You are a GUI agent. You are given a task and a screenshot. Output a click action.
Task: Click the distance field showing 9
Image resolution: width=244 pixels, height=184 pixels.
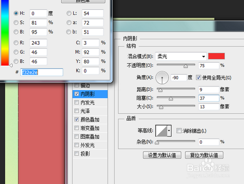click(x=209, y=89)
